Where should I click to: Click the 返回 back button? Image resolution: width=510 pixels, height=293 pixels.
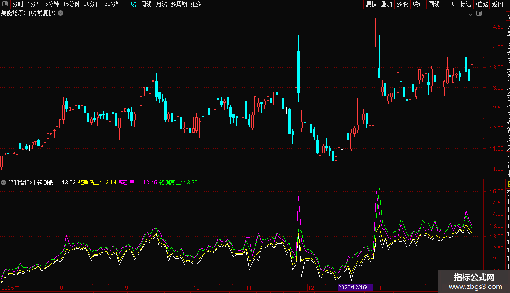[x=498, y=4]
